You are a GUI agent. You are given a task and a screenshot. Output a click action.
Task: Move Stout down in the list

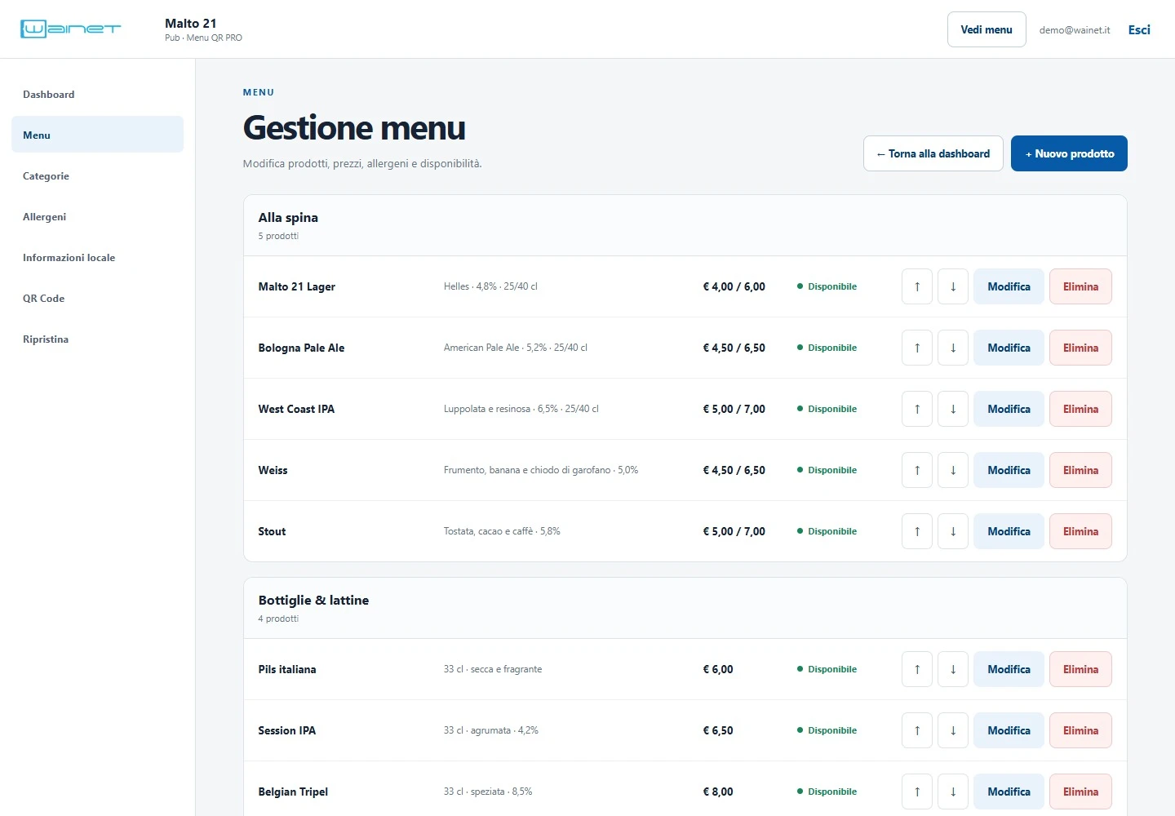953,531
